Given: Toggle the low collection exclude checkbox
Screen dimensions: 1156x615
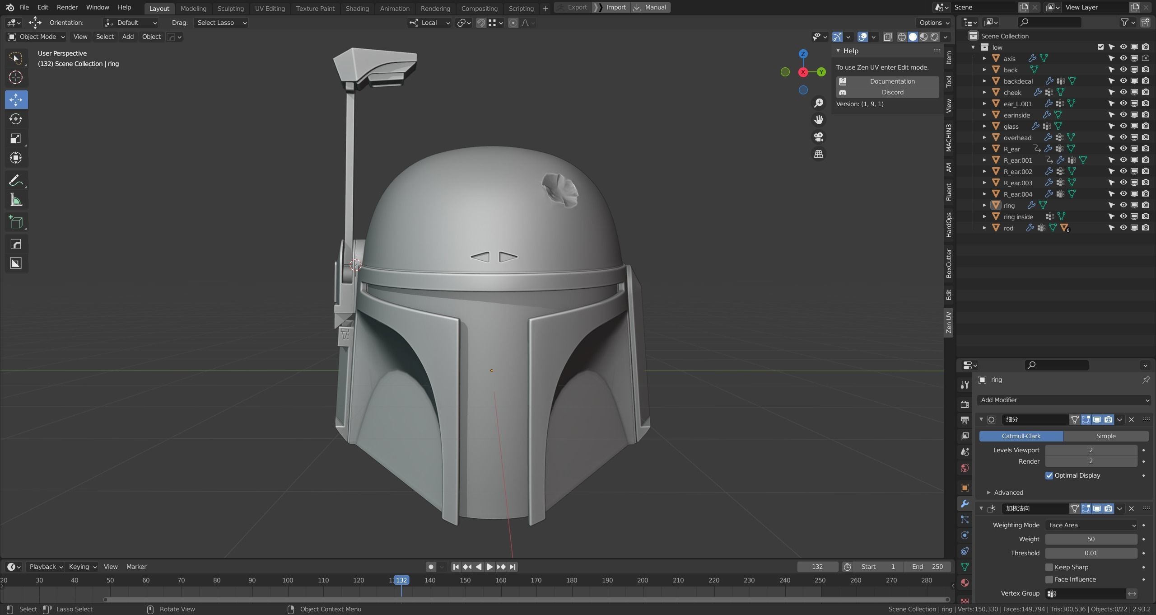Looking at the screenshot, I should coord(1100,47).
